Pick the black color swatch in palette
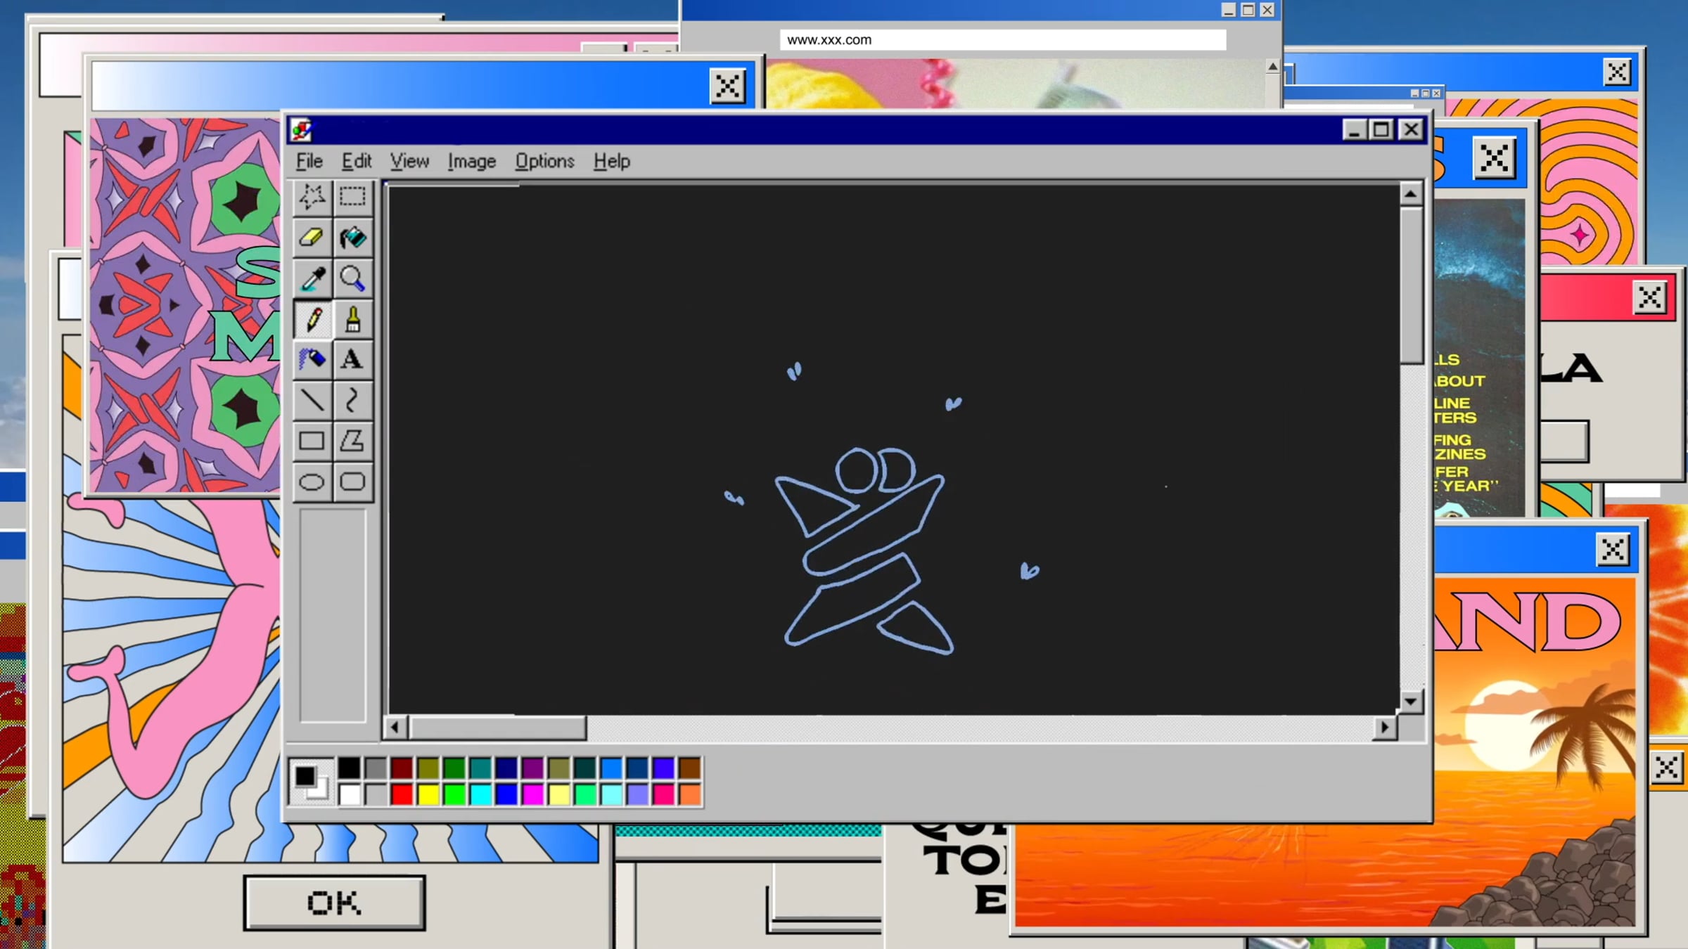Image resolution: width=1688 pixels, height=949 pixels. (349, 768)
